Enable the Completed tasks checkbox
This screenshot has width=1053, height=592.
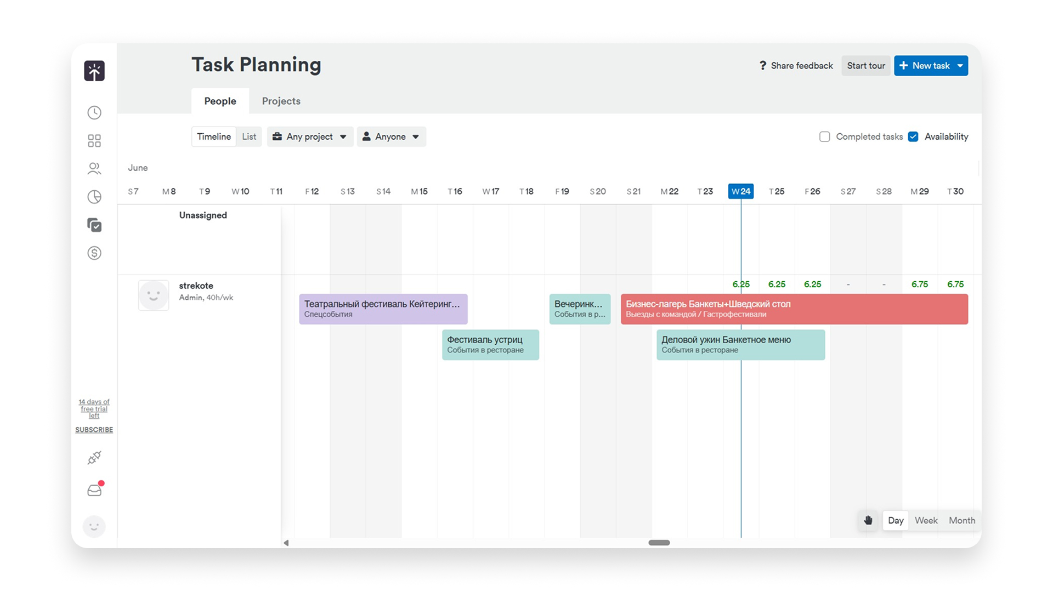coord(825,136)
